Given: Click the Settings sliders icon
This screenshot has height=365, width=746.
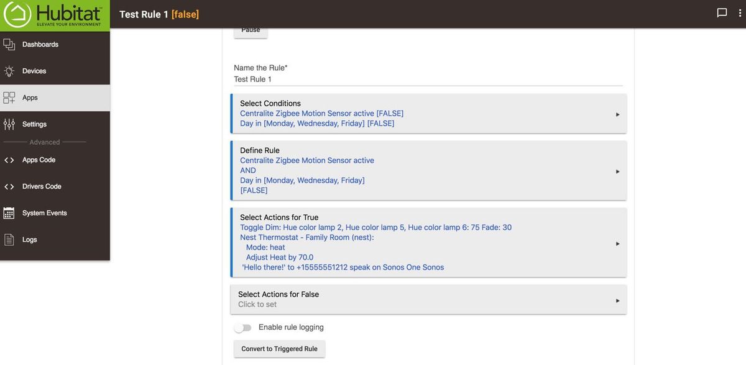Looking at the screenshot, I should (9, 124).
